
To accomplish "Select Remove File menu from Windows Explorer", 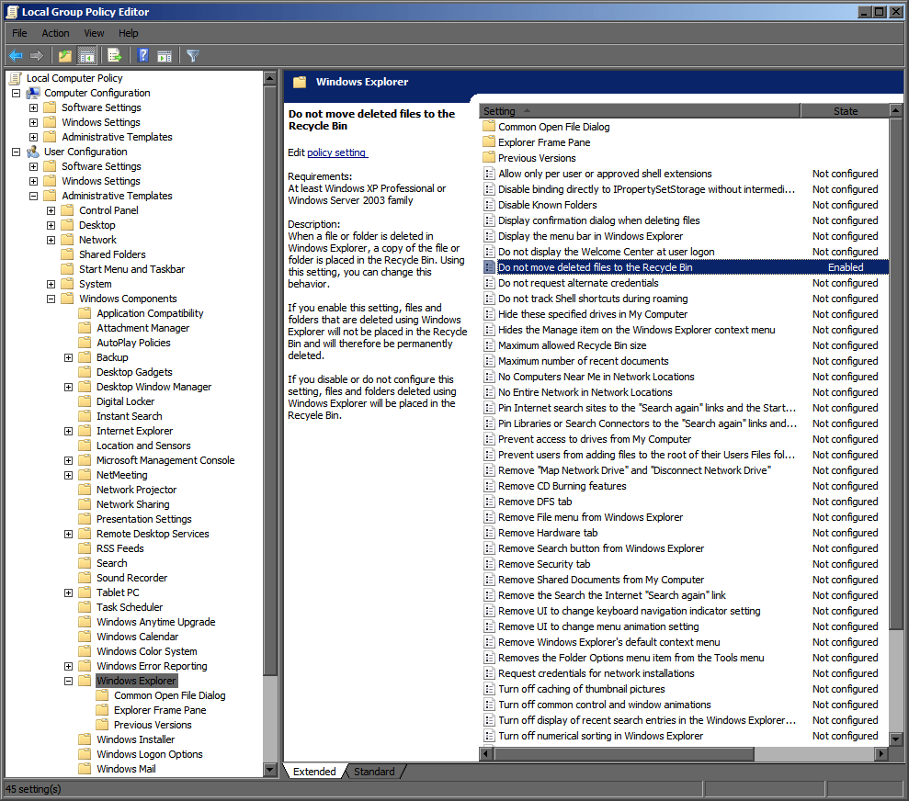I will pos(590,518).
